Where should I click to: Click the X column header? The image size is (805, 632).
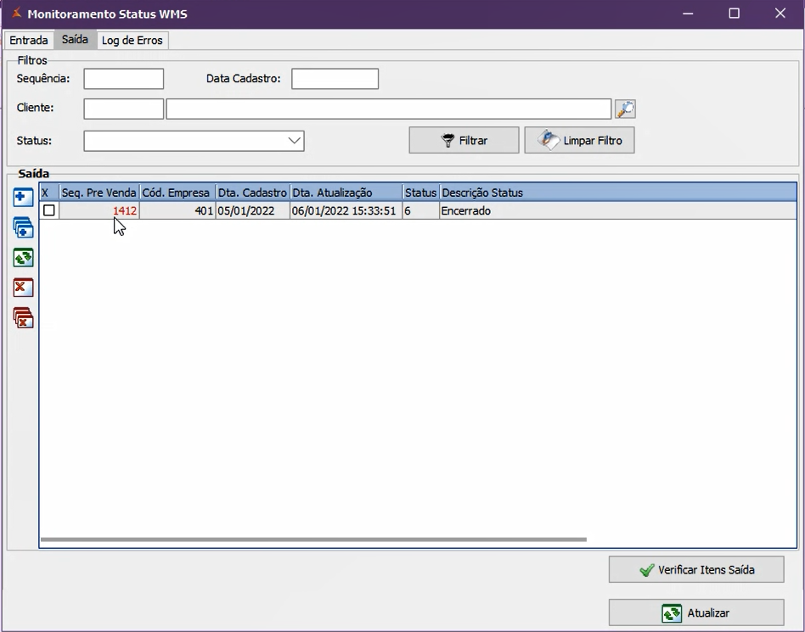[49, 193]
